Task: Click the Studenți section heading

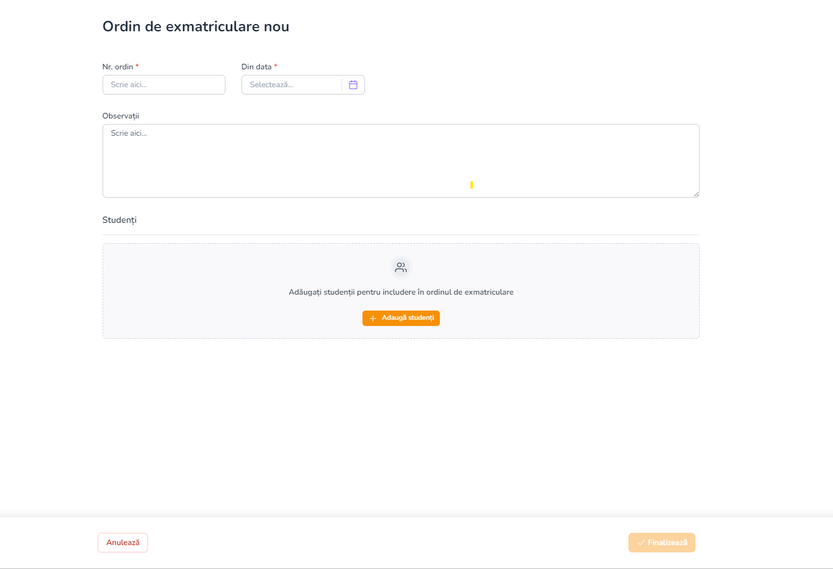Action: pos(119,220)
